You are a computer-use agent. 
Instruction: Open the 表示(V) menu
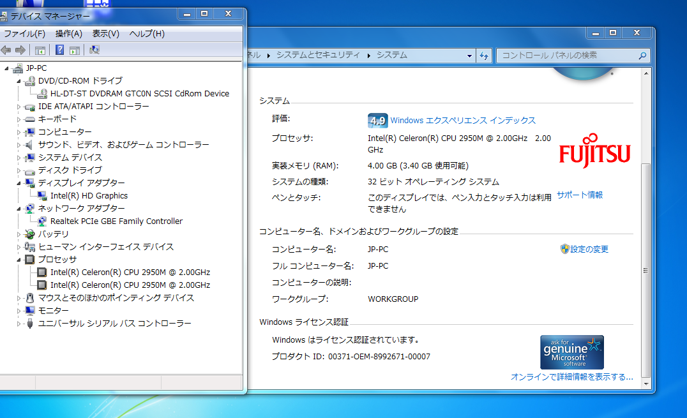[105, 34]
